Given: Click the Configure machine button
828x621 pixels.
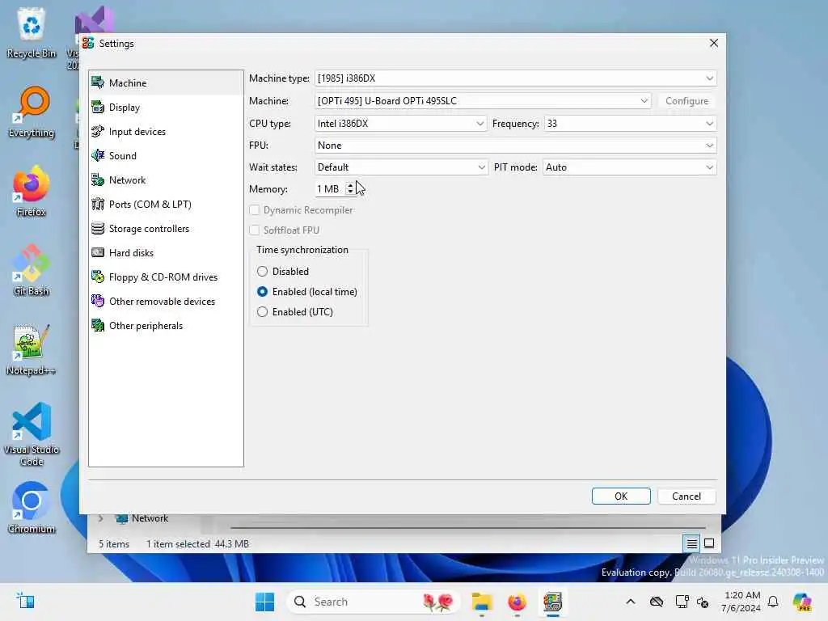Looking at the screenshot, I should pyautogui.click(x=686, y=101).
